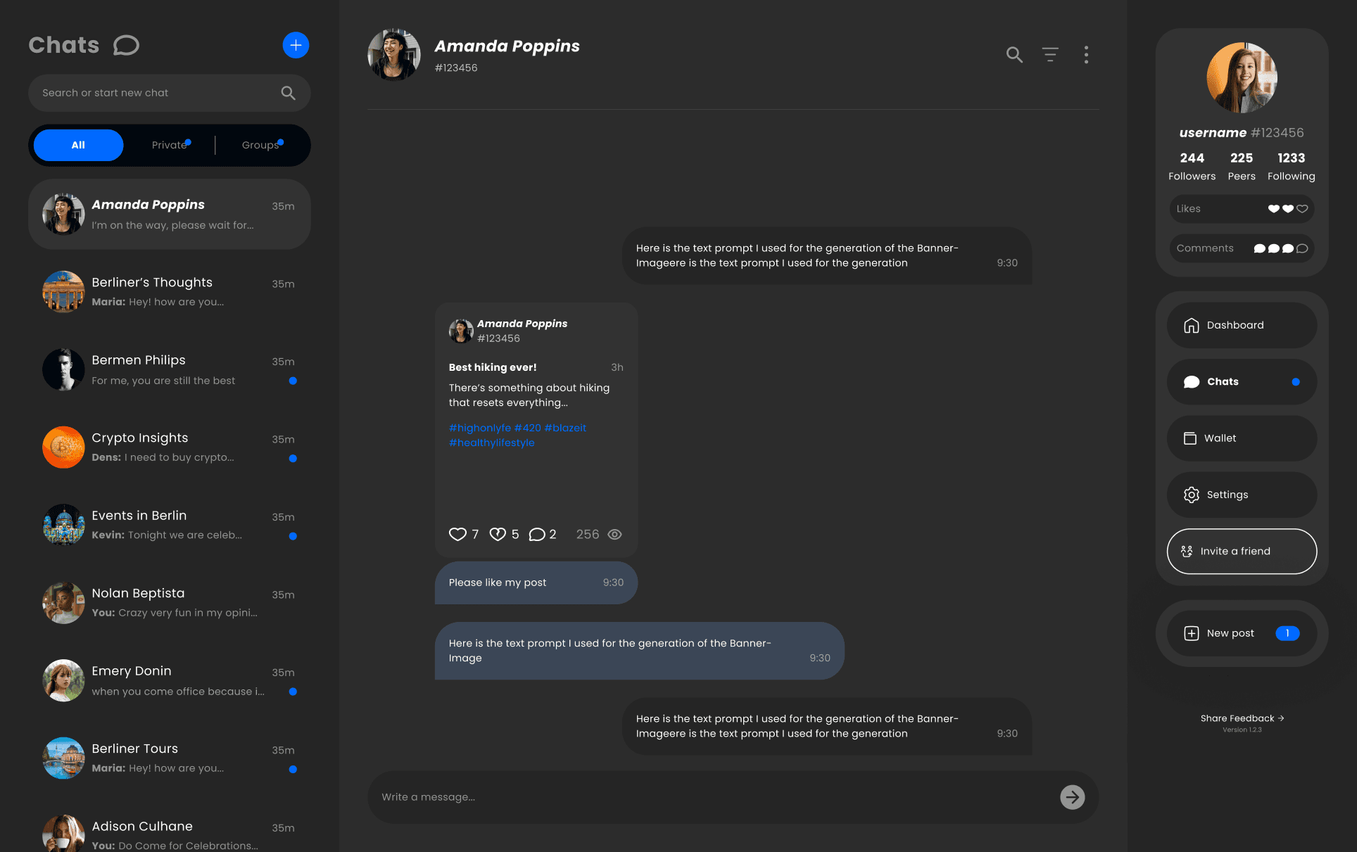This screenshot has width=1357, height=852.
Task: Focus the Write a message field
Action: pyautogui.click(x=711, y=797)
